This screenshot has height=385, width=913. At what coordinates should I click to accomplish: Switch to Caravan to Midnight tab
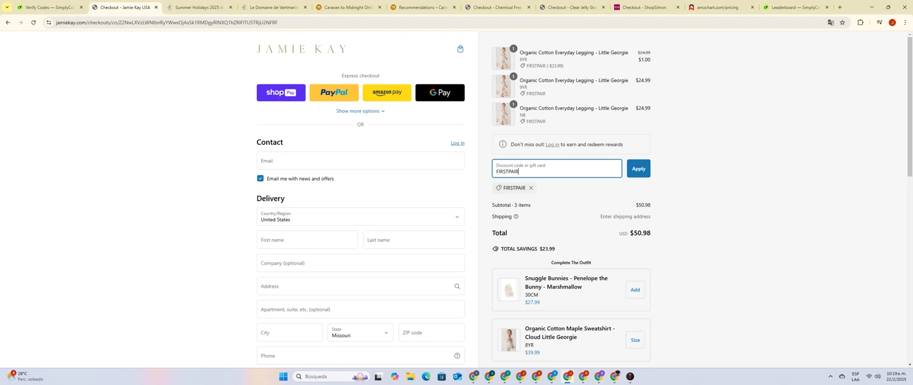tap(348, 7)
